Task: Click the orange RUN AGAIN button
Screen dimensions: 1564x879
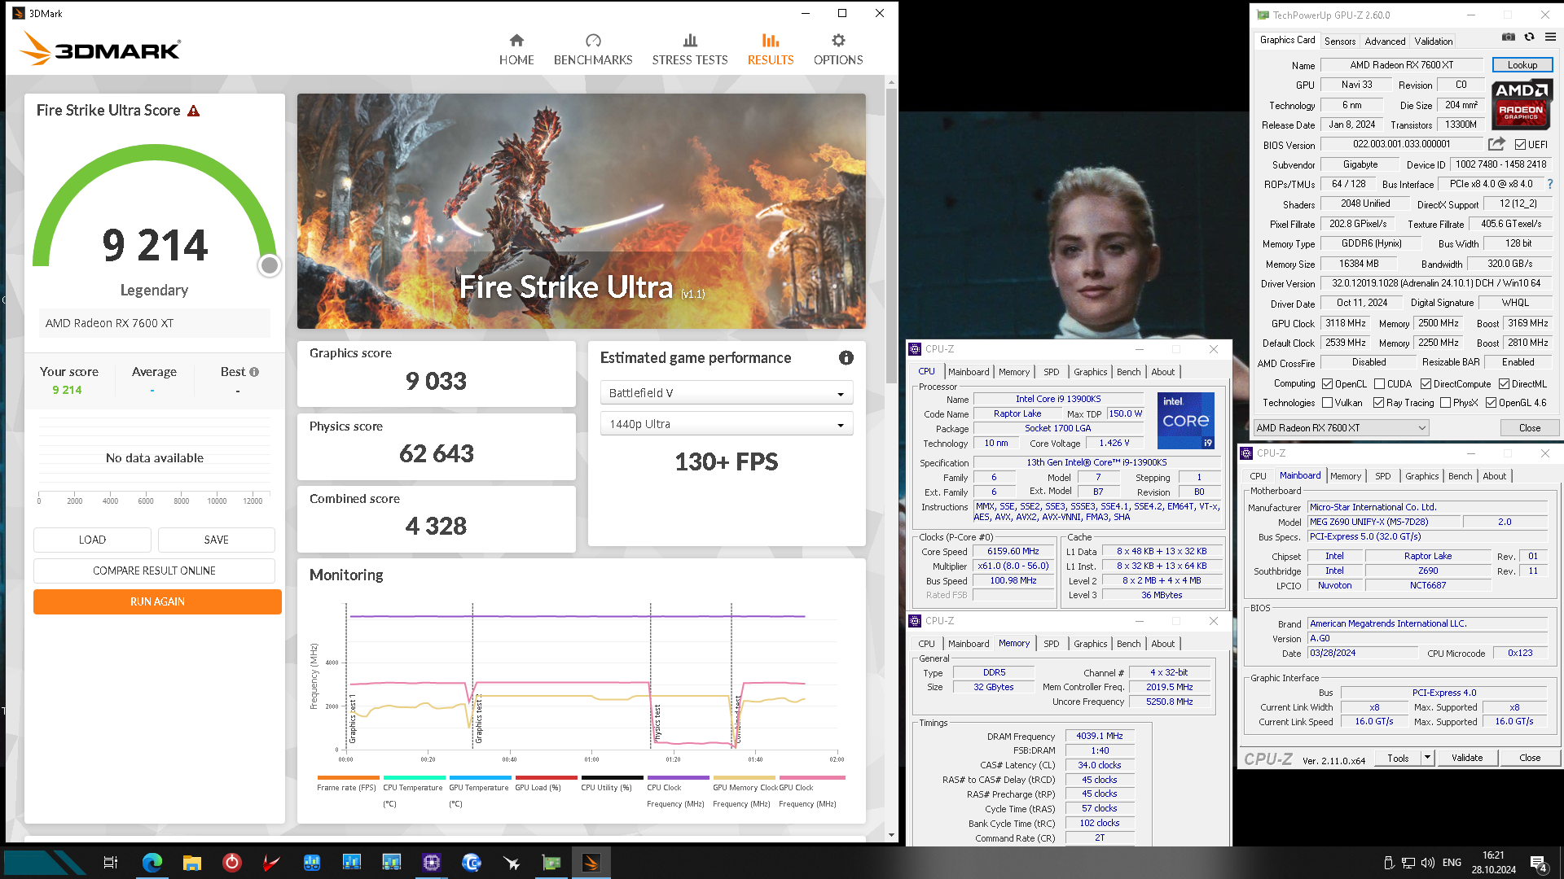Action: point(157,601)
